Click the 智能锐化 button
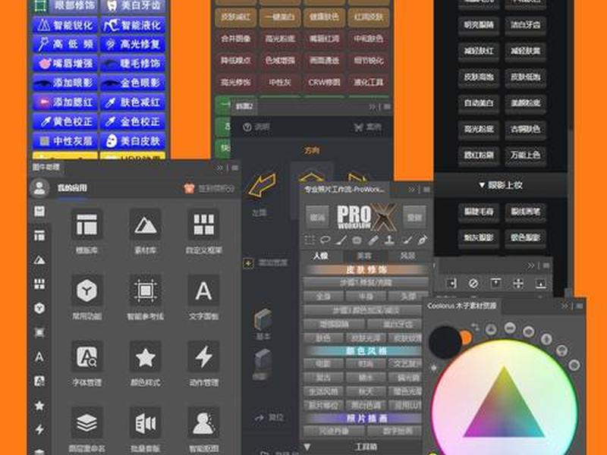 (x=65, y=26)
